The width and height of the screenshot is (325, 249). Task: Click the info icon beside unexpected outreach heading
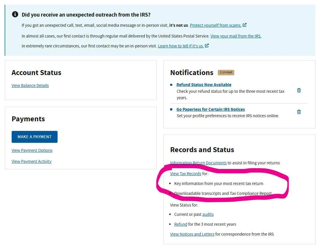click(x=15, y=14)
